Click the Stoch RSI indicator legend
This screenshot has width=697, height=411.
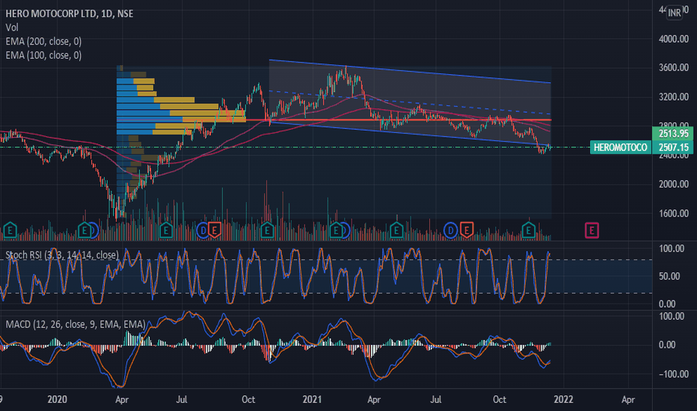(62, 255)
